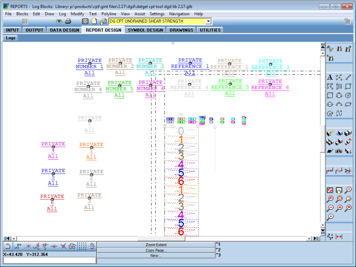Image resolution: width=356 pixels, height=267 pixels.
Task: Click the zoom in (plus) magnifier icon
Action: [339, 208]
